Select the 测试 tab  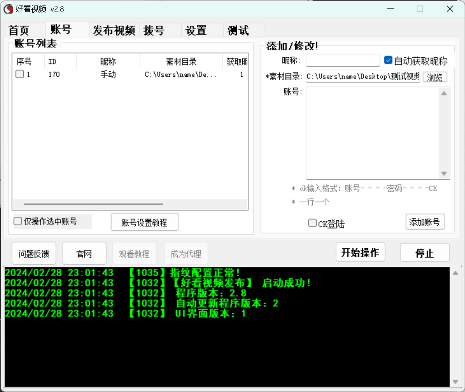click(x=238, y=31)
